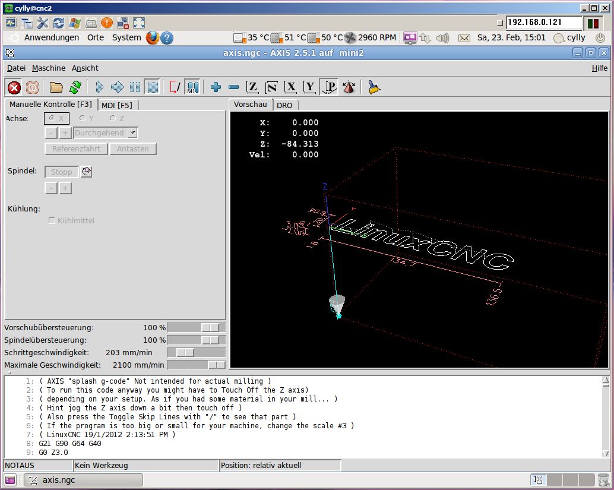The width and height of the screenshot is (614, 490).
Task: Select X axis radio button
Action: click(57, 118)
